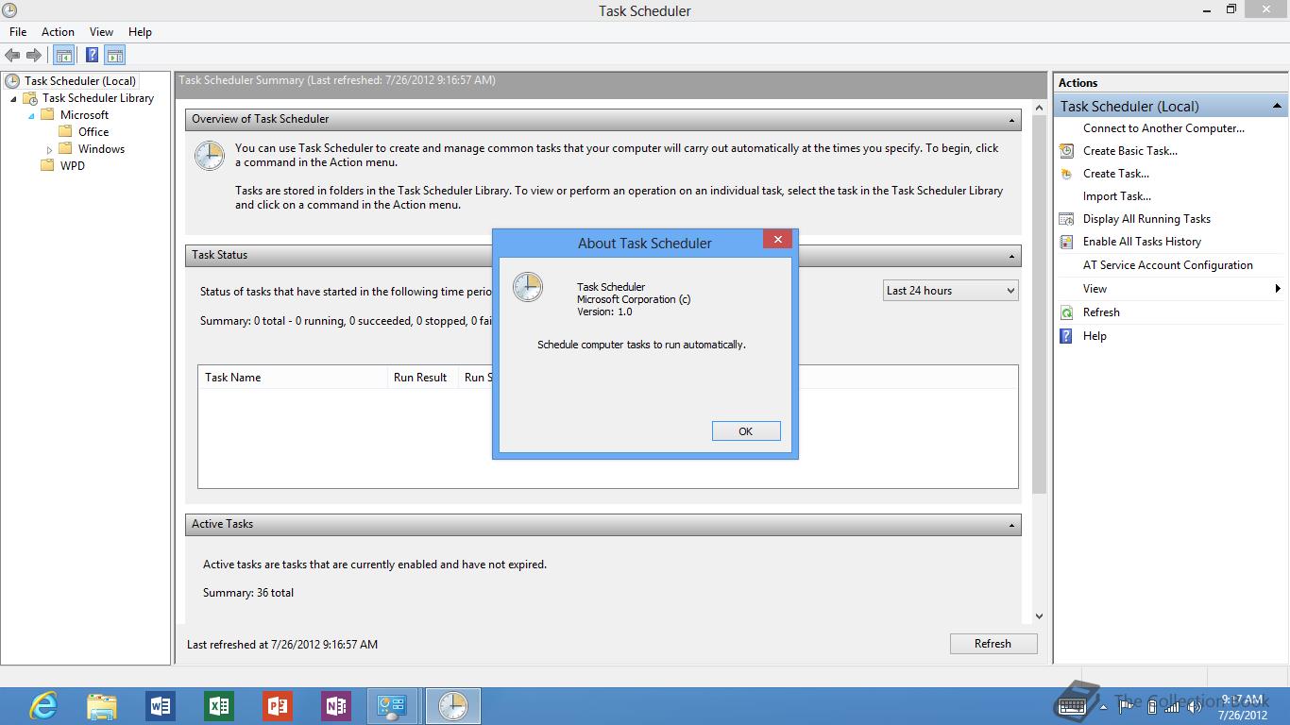Screen dimensions: 1290x725
Task: Click Connect to Another Computer action
Action: click(1163, 128)
